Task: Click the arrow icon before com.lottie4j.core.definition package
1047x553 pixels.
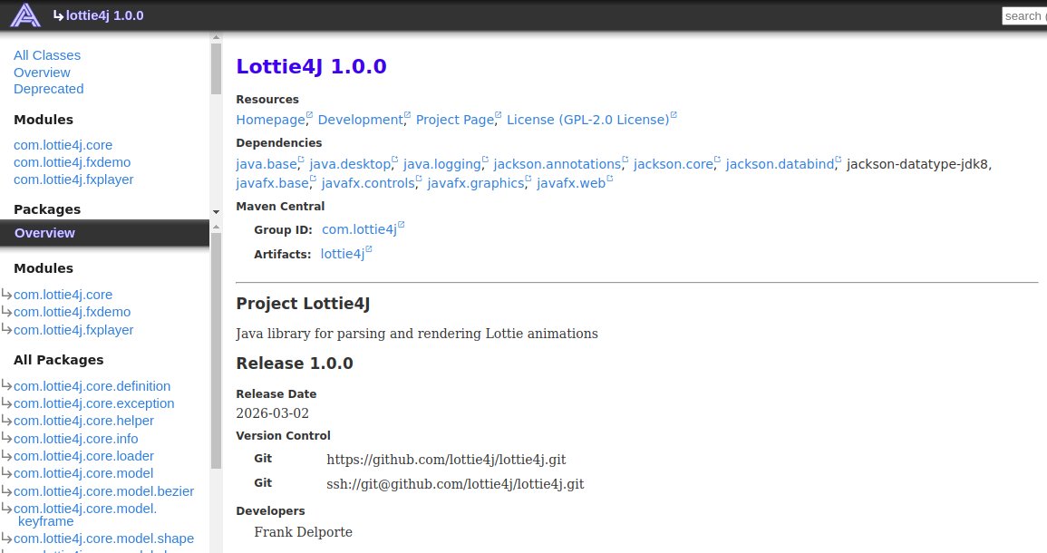Action: (x=6, y=385)
